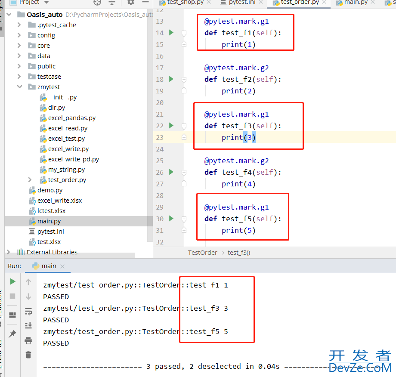Click the pin tab icon in Run panel

coord(12,334)
